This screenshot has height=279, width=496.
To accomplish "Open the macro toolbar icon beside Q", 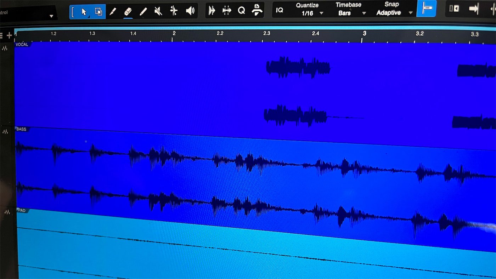I will click(257, 10).
